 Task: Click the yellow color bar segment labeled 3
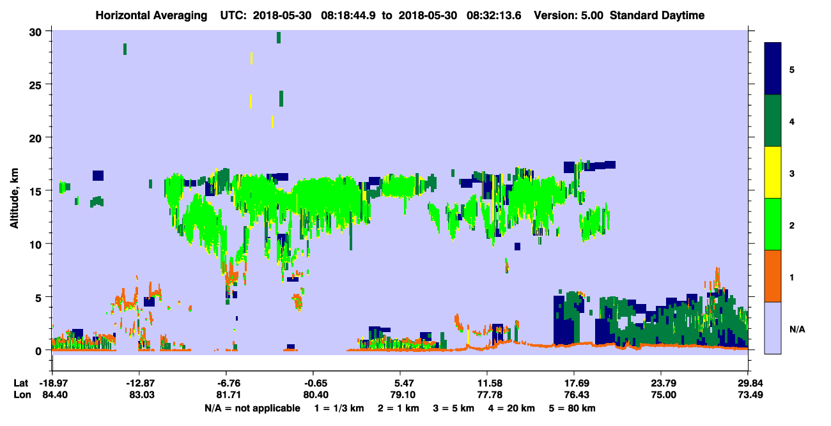pyautogui.click(x=773, y=172)
